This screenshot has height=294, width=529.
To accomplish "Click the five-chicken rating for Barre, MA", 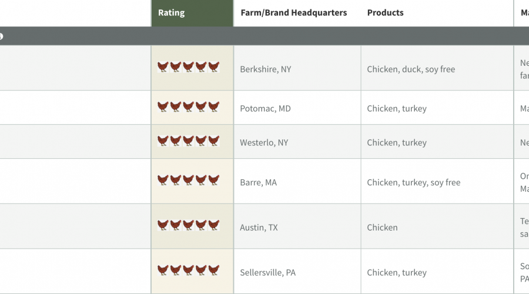I will click(x=188, y=180).
